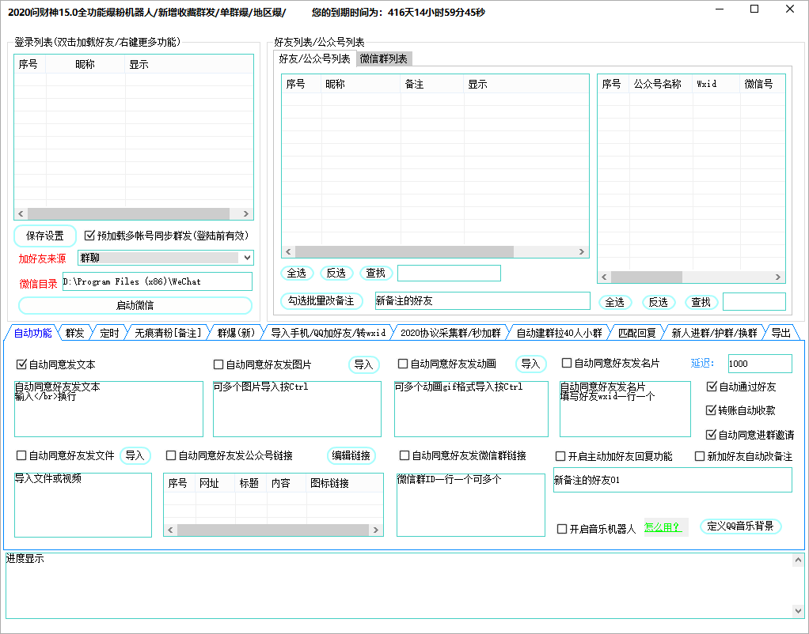The height and width of the screenshot is (634, 809).
Task: Click the 编辑链接 button
Action: (351, 455)
